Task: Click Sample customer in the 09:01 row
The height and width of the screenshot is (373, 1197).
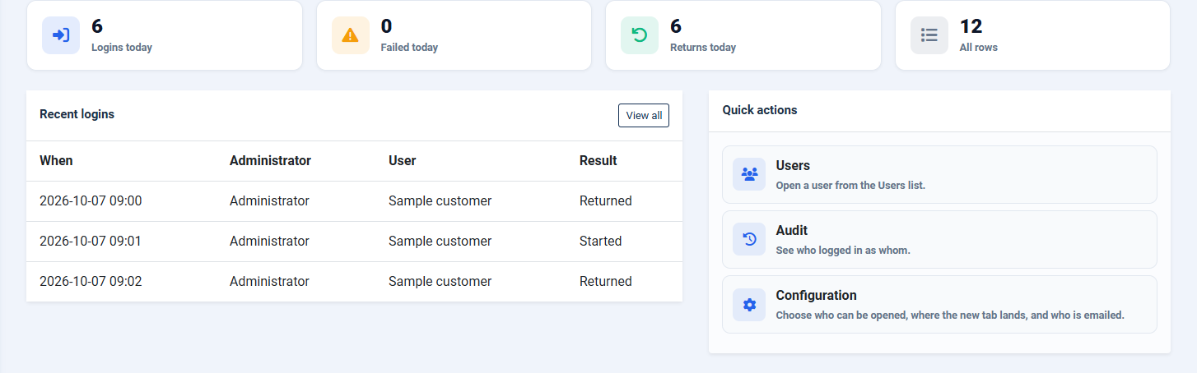Action: [x=440, y=242]
